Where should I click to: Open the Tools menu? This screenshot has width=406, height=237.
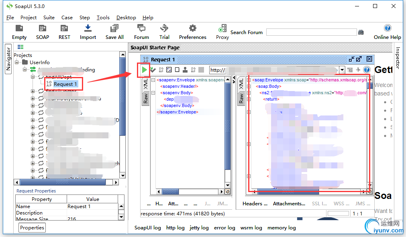pos(103,18)
